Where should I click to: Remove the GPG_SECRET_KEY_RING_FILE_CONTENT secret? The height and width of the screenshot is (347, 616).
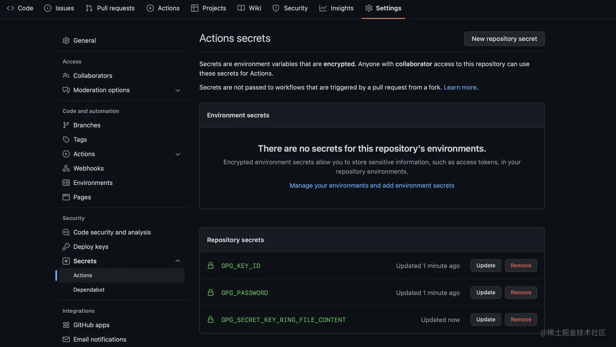point(521,319)
